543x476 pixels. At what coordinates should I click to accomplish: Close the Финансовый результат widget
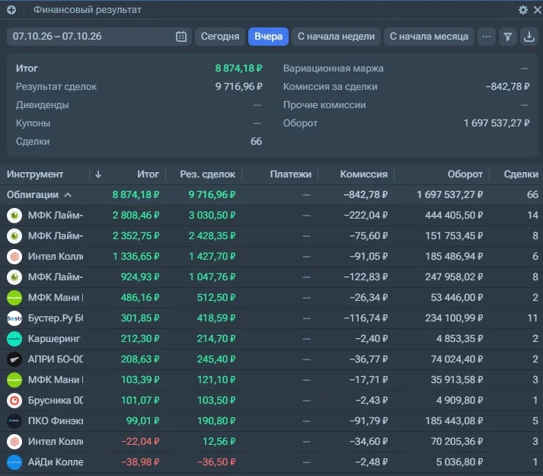[x=538, y=10]
